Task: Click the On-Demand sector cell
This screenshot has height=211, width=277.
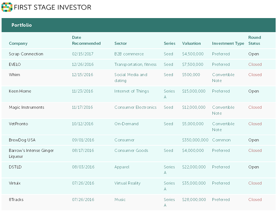Action: tap(126, 124)
